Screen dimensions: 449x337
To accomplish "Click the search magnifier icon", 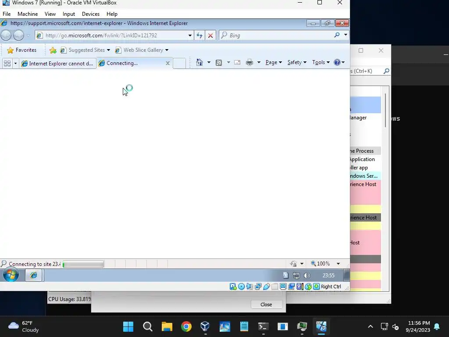I will (x=337, y=35).
